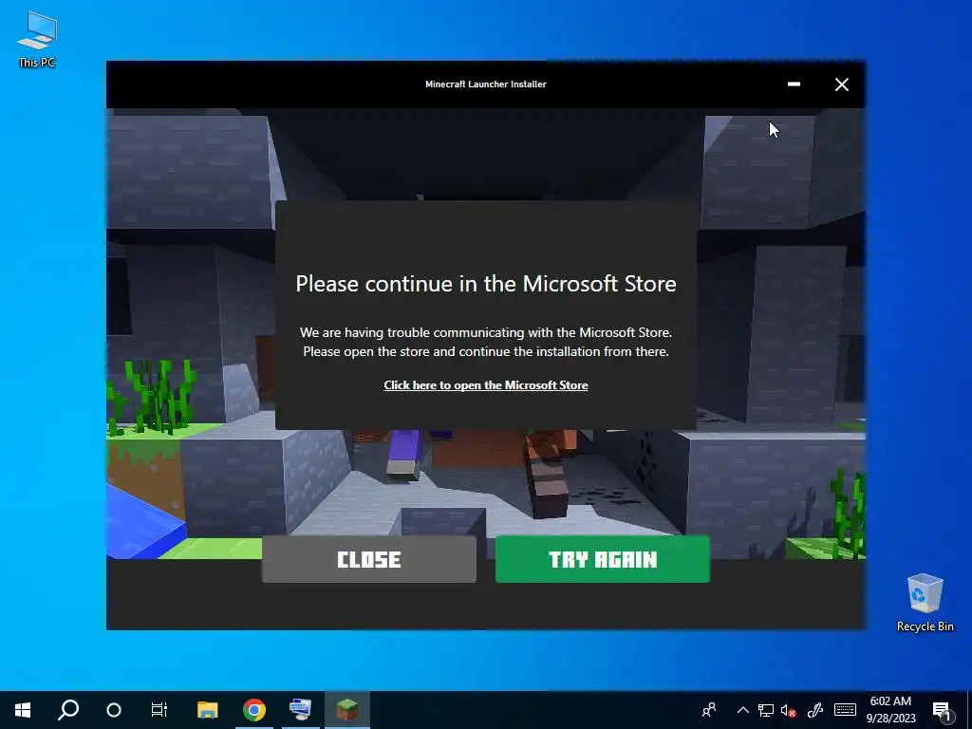972x729 pixels.
Task: Launch File Explorer from the taskbar
Action: [208, 710]
